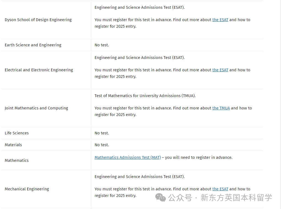Click the No test text for Life Sciences
Screen dimensions: 281x209
click(102, 133)
